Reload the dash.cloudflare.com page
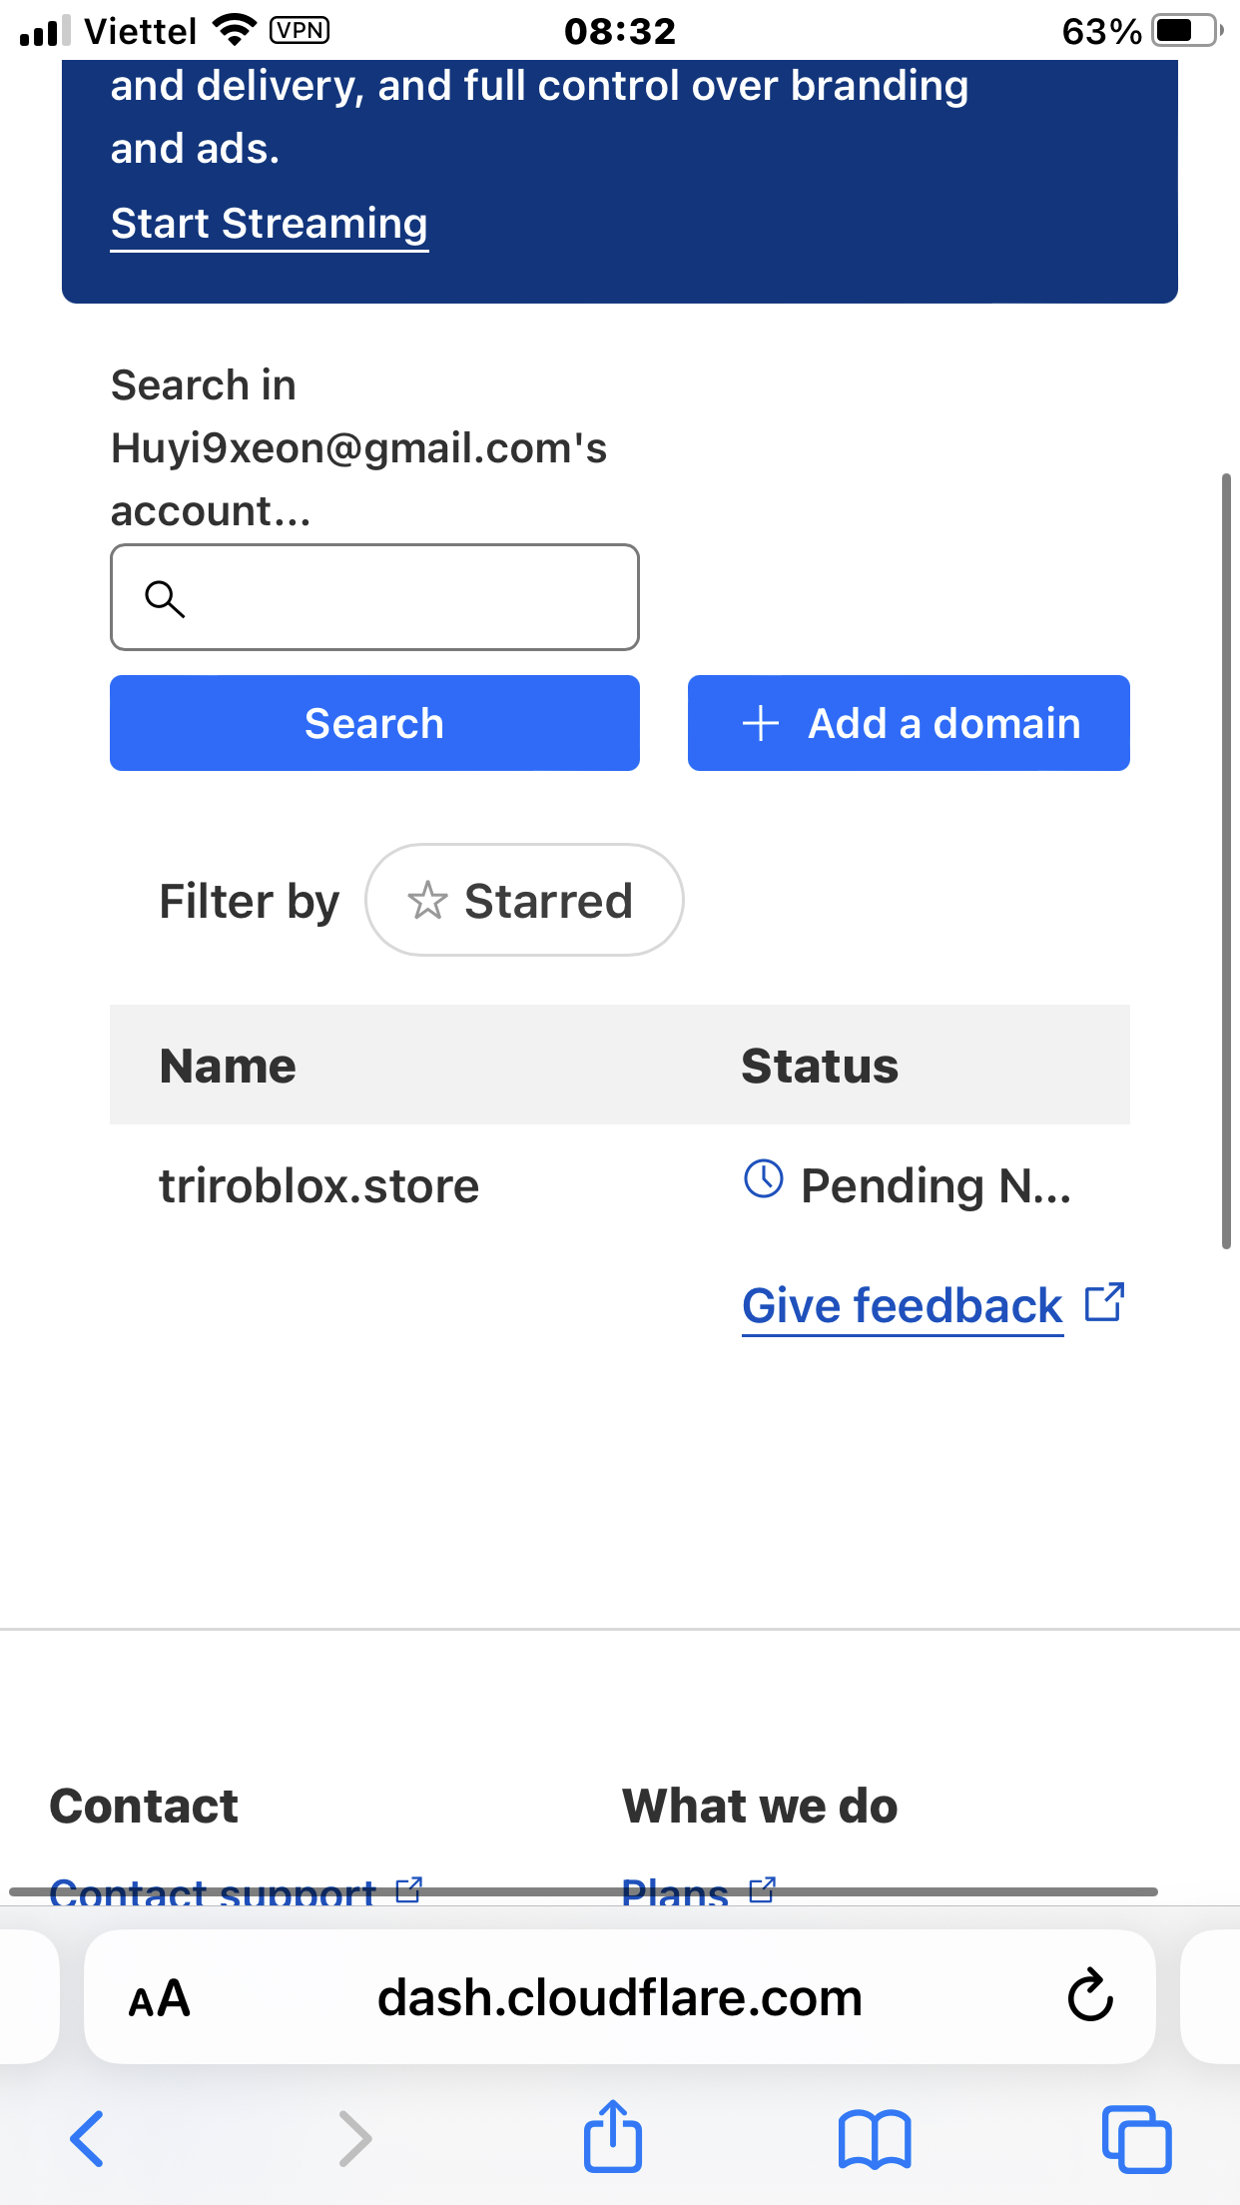Screen dimensions: 1240x2205 click(1090, 1995)
